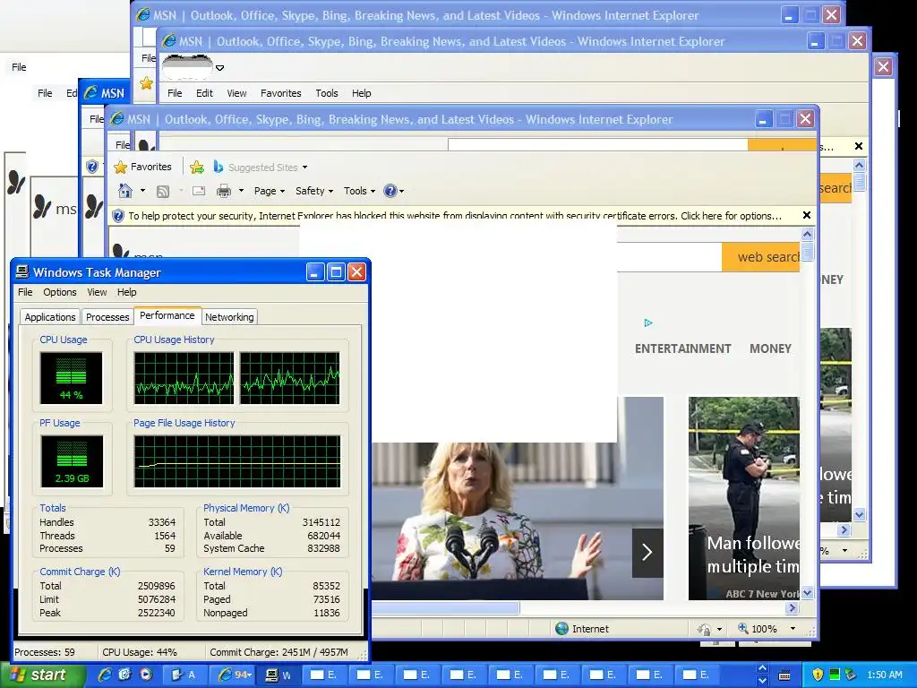Click the Read Mail envelope icon
917x688 pixels.
point(199,192)
